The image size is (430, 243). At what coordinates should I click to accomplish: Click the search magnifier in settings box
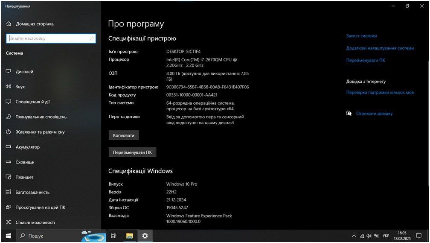92,38
